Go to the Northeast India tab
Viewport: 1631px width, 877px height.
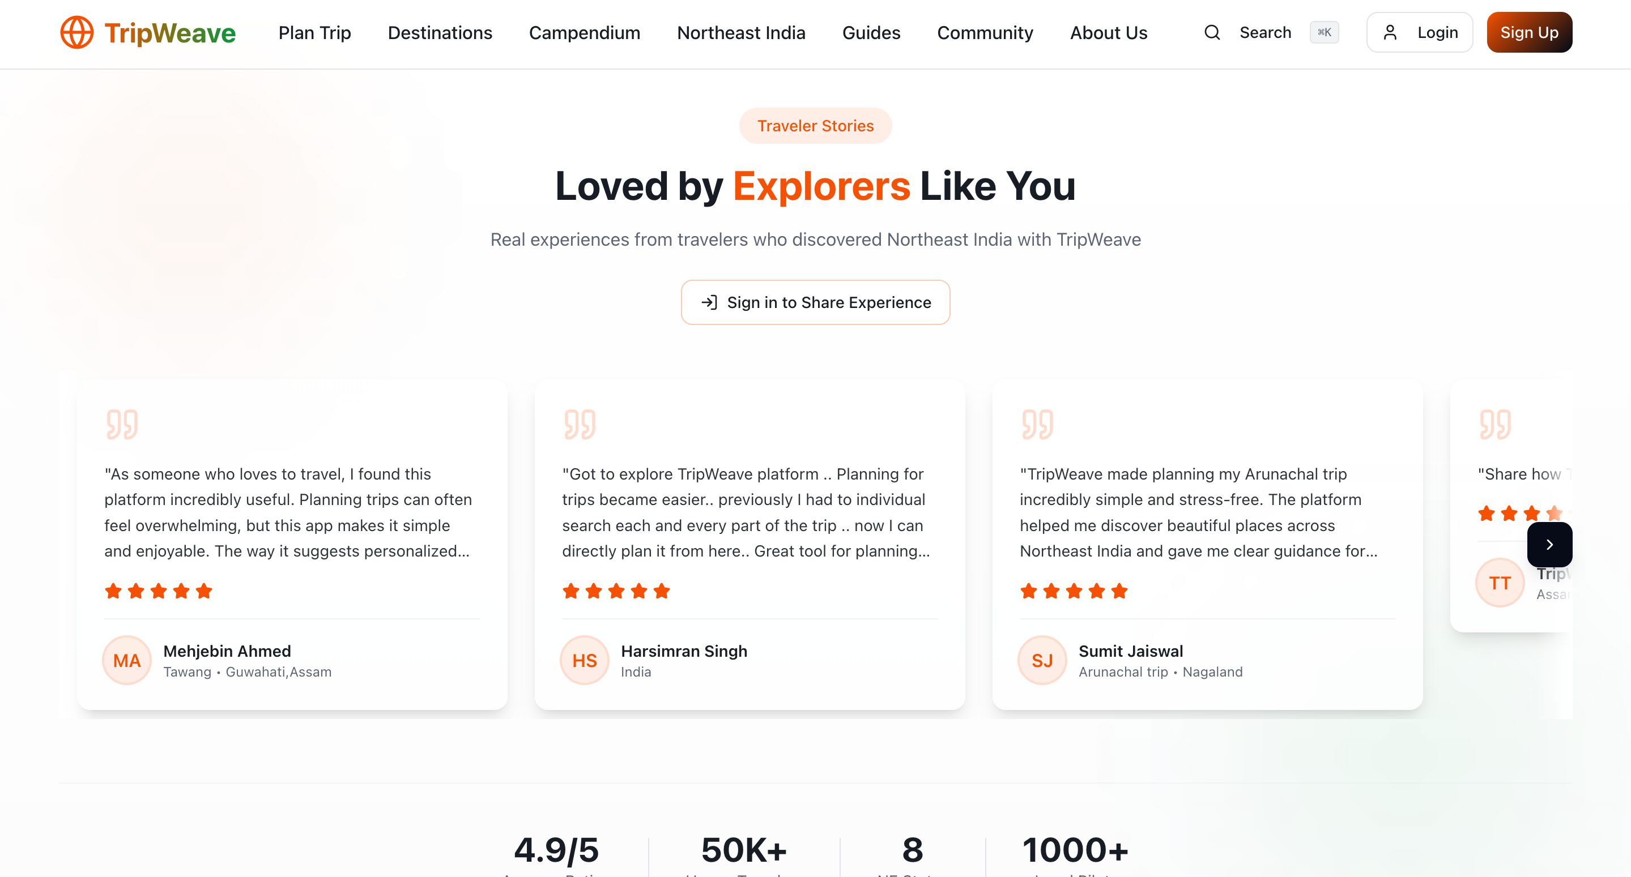pyautogui.click(x=742, y=32)
